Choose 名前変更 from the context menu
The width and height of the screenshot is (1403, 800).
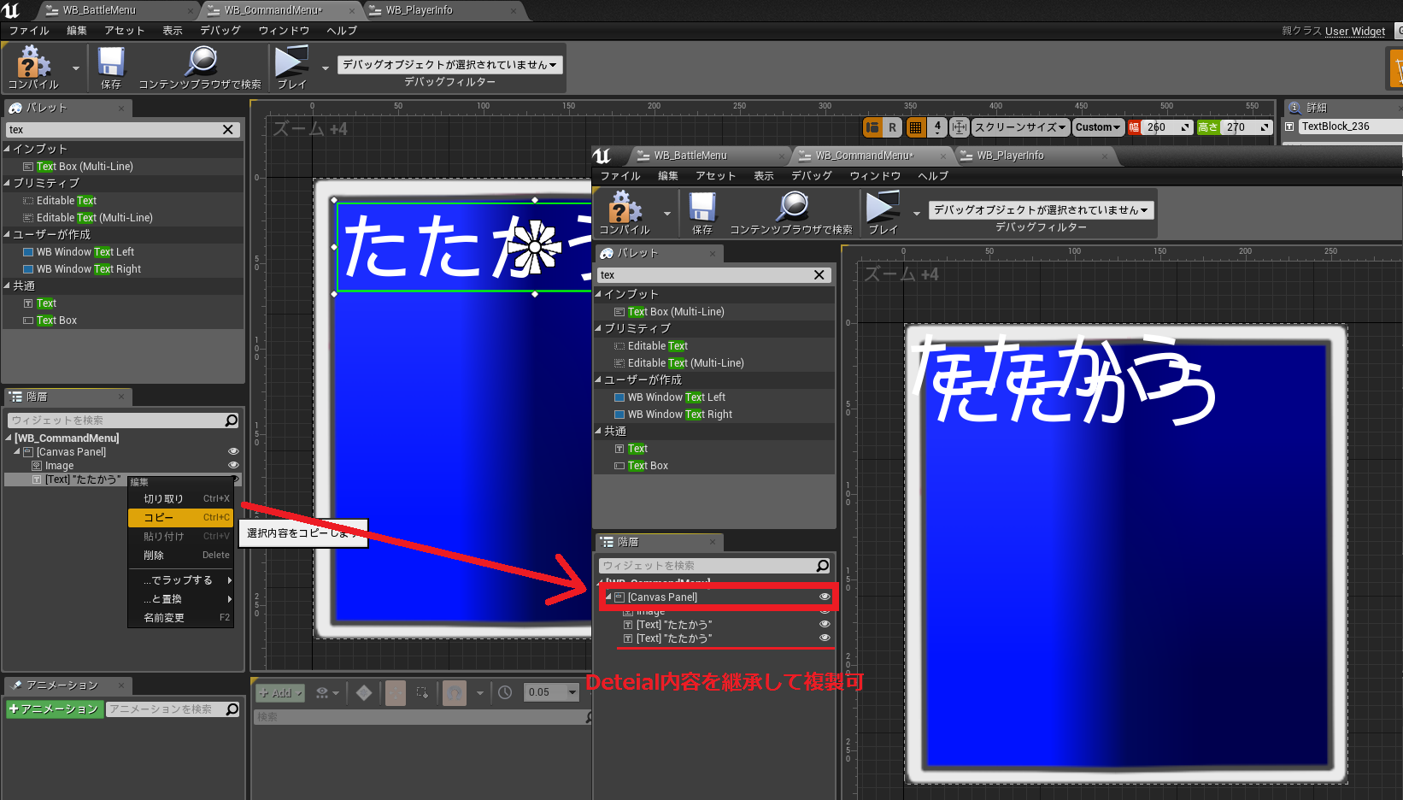[x=180, y=617]
